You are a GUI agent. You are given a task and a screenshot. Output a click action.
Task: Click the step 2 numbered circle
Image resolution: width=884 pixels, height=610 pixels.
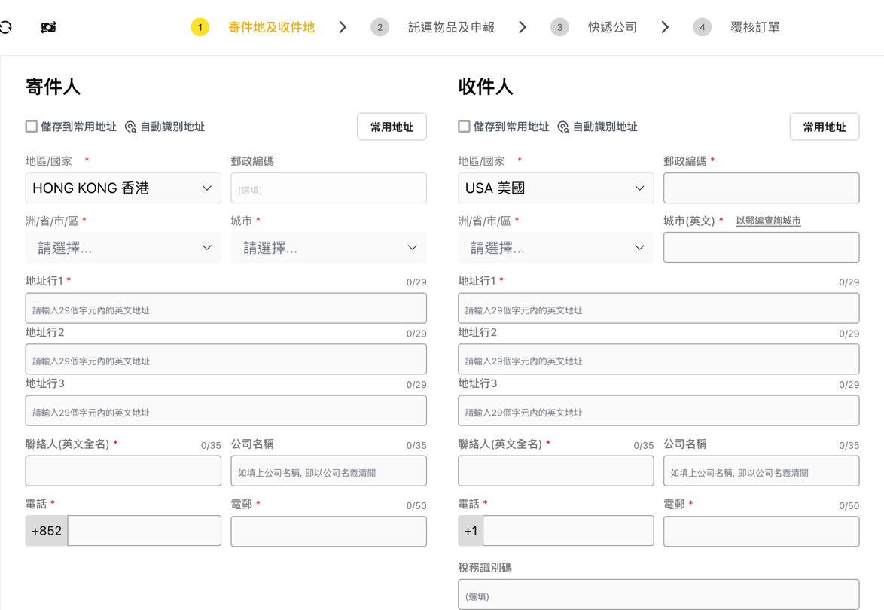(x=380, y=27)
